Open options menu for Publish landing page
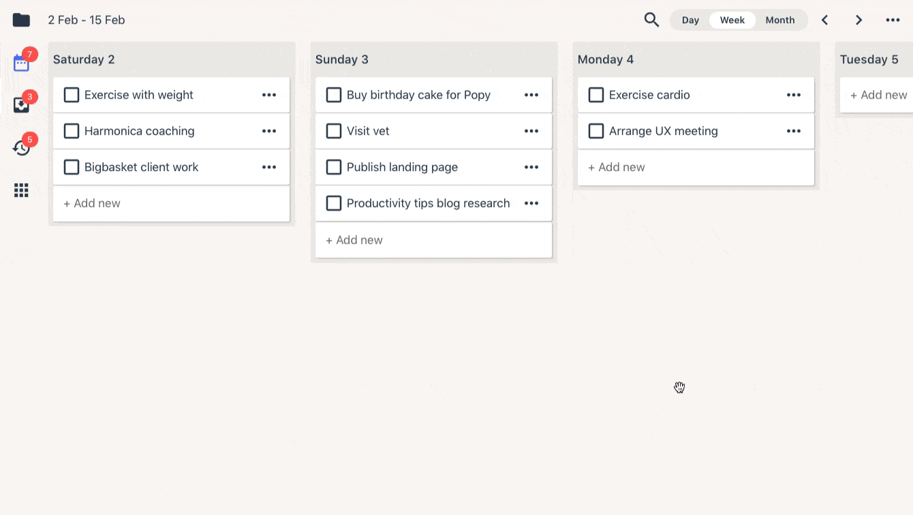Viewport: 913px width, 515px height. pos(531,167)
